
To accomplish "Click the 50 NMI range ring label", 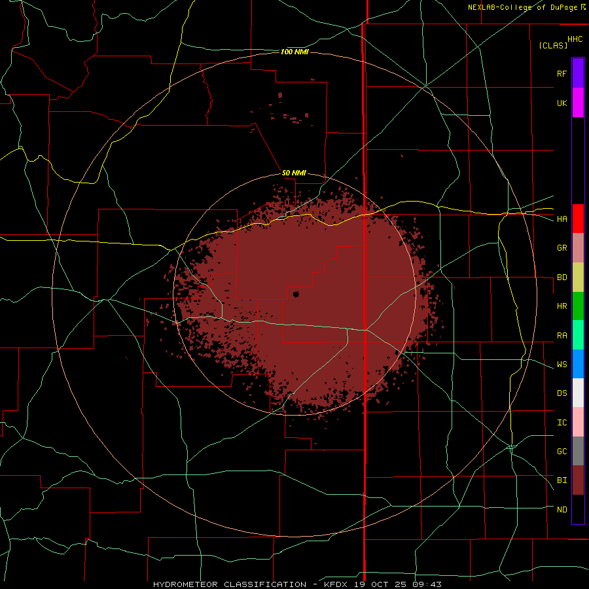I will click(294, 173).
